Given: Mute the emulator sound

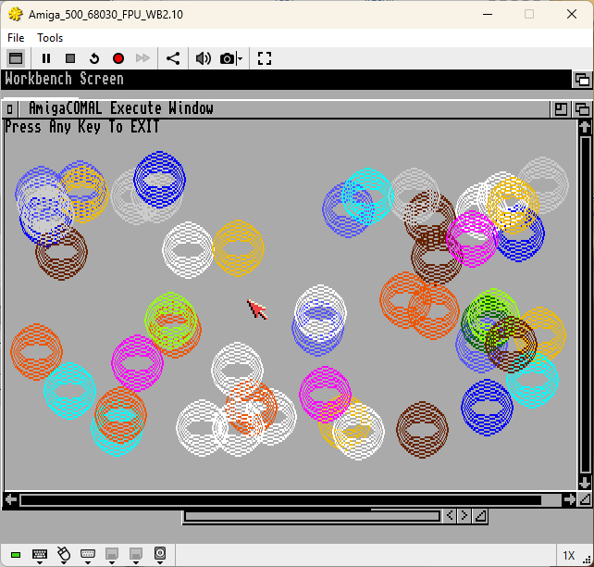Looking at the screenshot, I should point(203,58).
